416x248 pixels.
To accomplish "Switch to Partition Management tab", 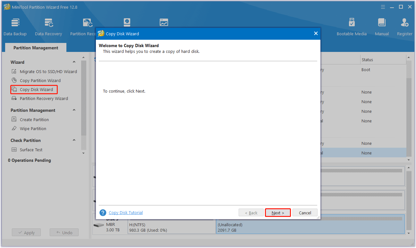I will (36, 48).
